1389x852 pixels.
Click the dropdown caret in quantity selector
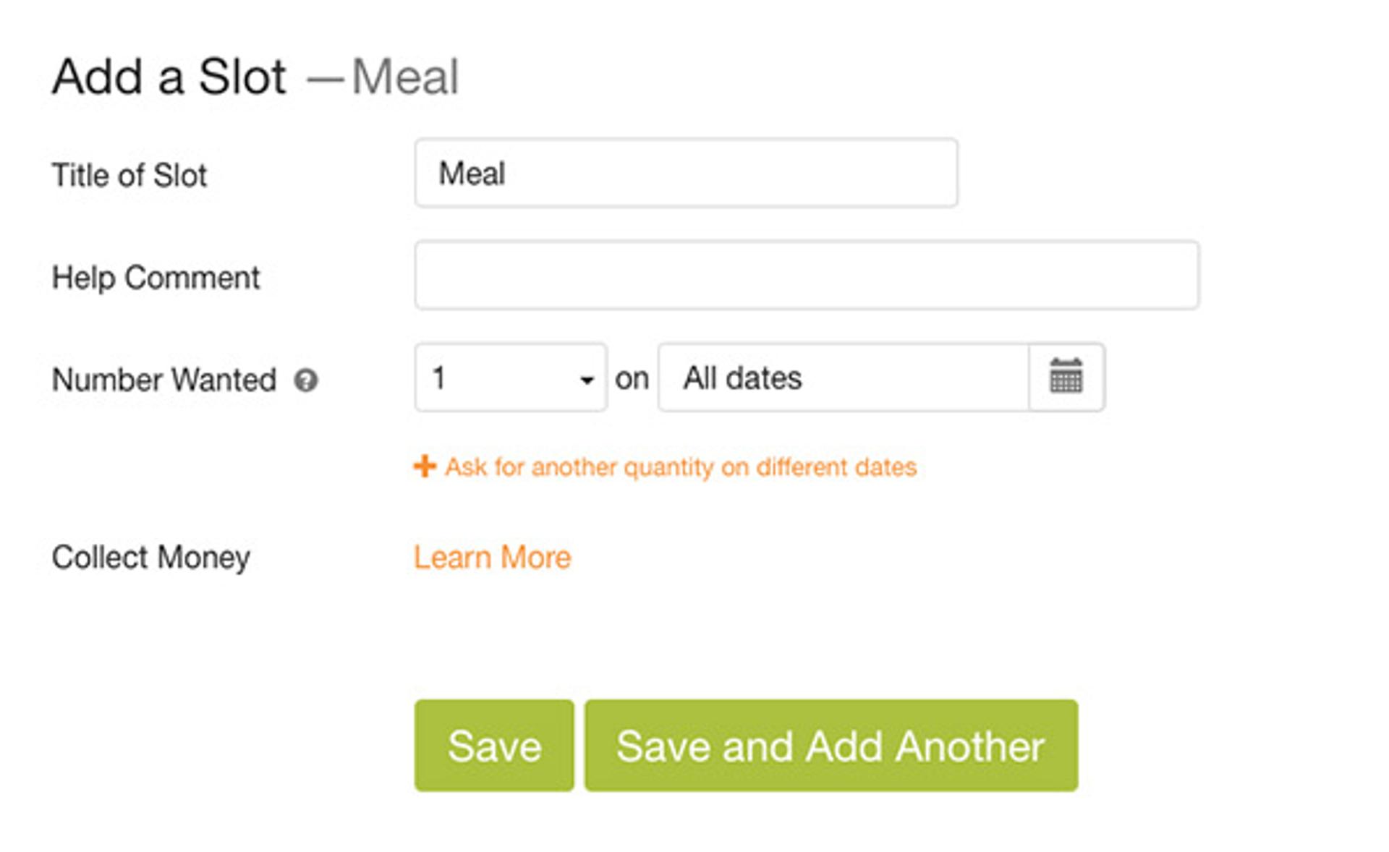(x=587, y=380)
